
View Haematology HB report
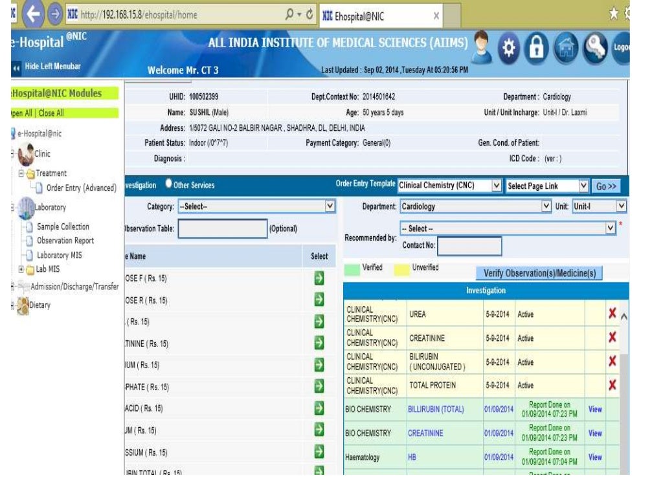595,458
